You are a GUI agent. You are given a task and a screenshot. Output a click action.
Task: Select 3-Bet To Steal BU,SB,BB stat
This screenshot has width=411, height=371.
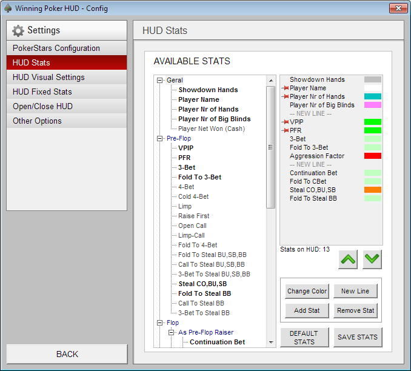(x=214, y=274)
